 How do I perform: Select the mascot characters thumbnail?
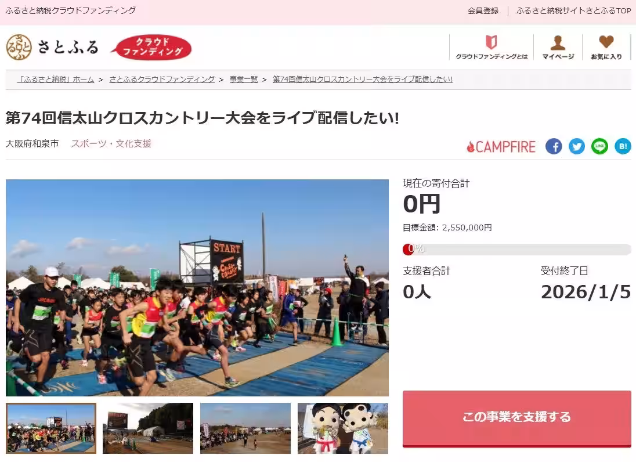click(343, 428)
